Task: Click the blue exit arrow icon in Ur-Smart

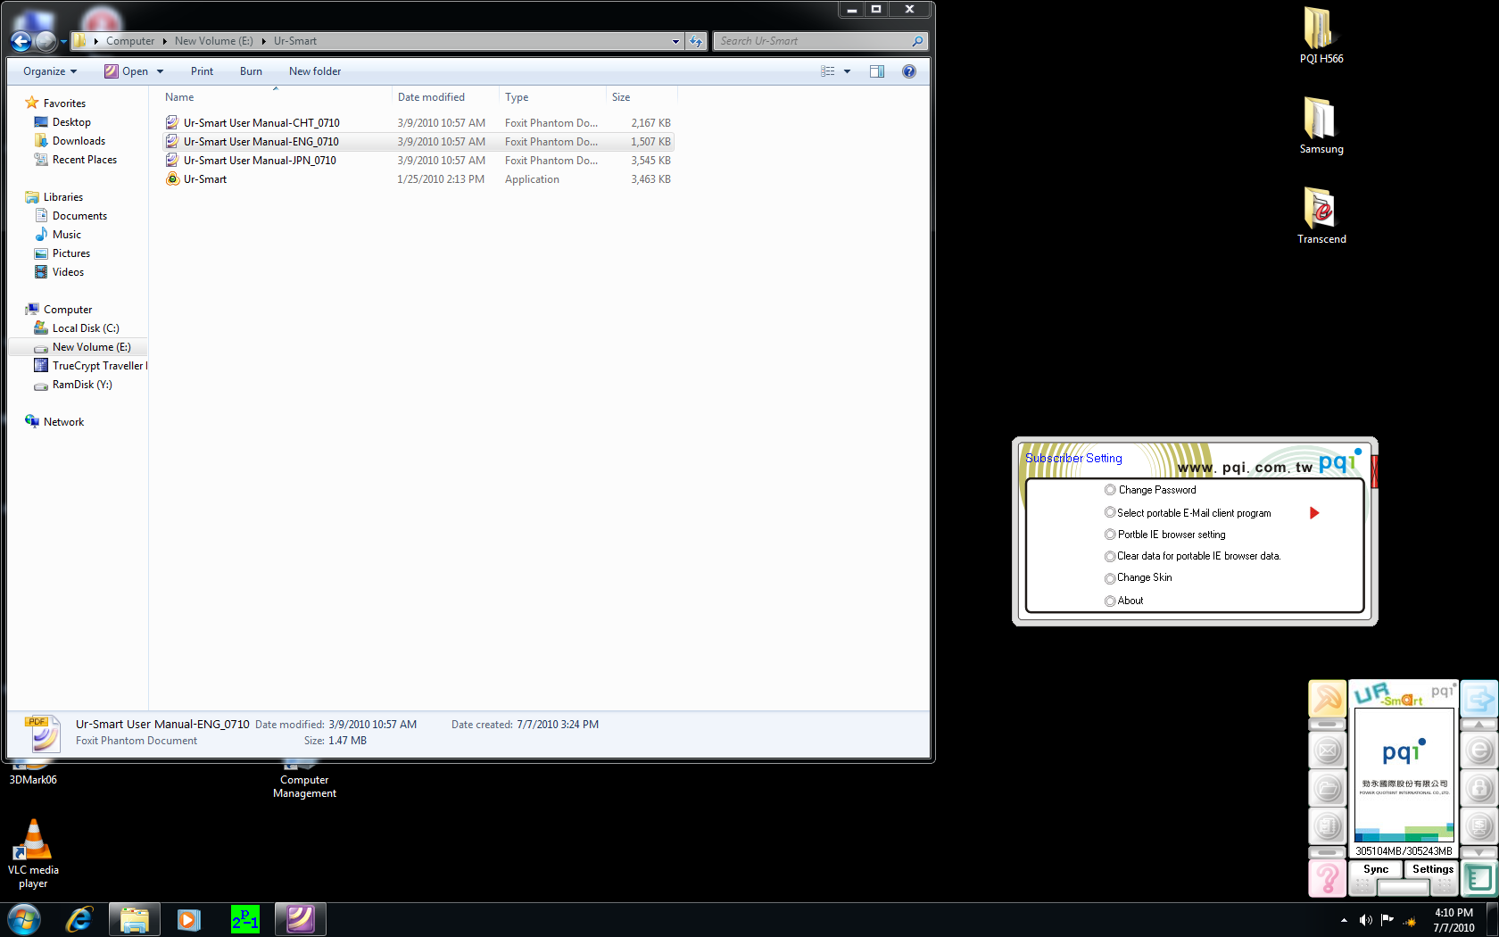Action: (1478, 698)
